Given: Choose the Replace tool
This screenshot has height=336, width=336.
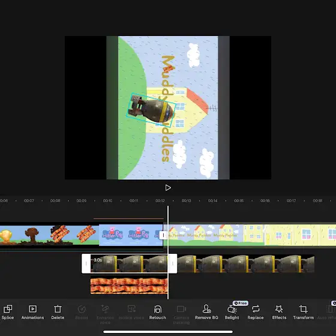Looking at the screenshot, I should [x=256, y=312].
